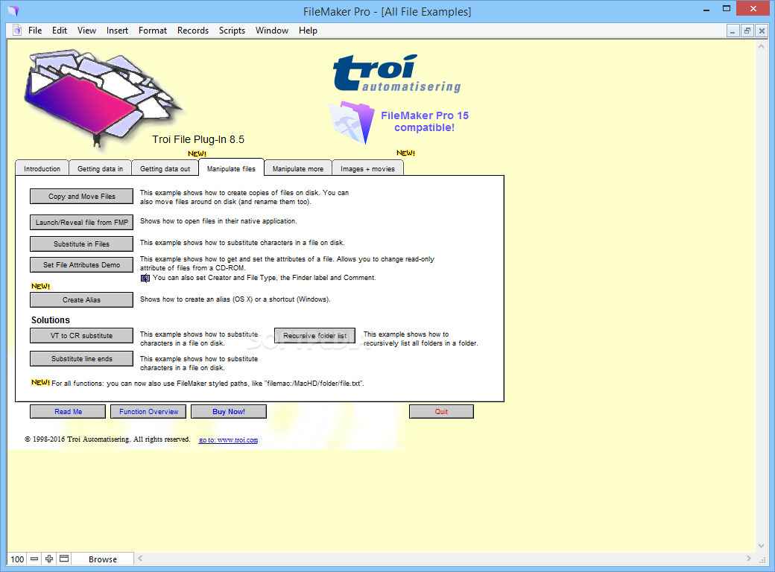Click the Create Alias button
The width and height of the screenshot is (775, 572).
pos(81,300)
